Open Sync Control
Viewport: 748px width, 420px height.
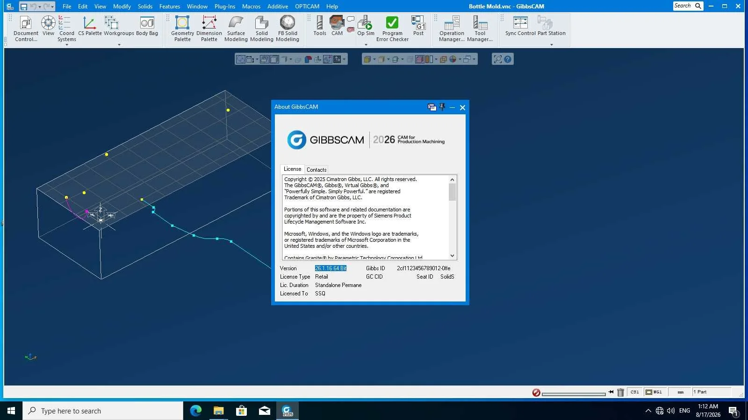[520, 26]
